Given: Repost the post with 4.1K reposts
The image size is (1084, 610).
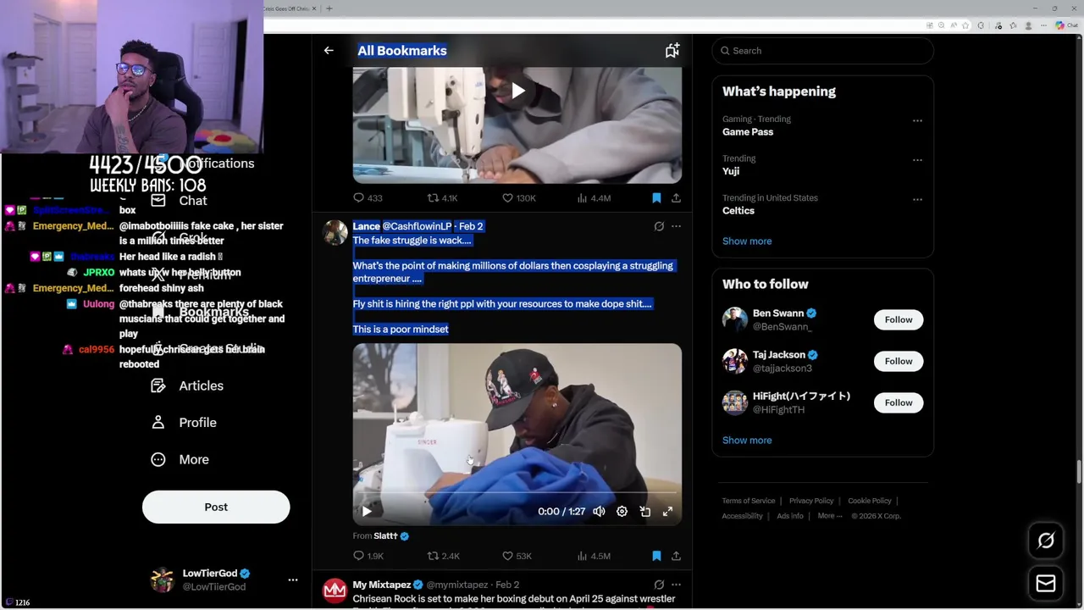Looking at the screenshot, I should [442, 198].
